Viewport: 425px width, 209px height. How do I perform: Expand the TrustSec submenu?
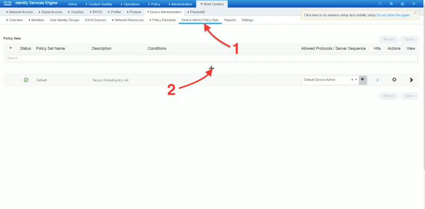[x=76, y=12]
